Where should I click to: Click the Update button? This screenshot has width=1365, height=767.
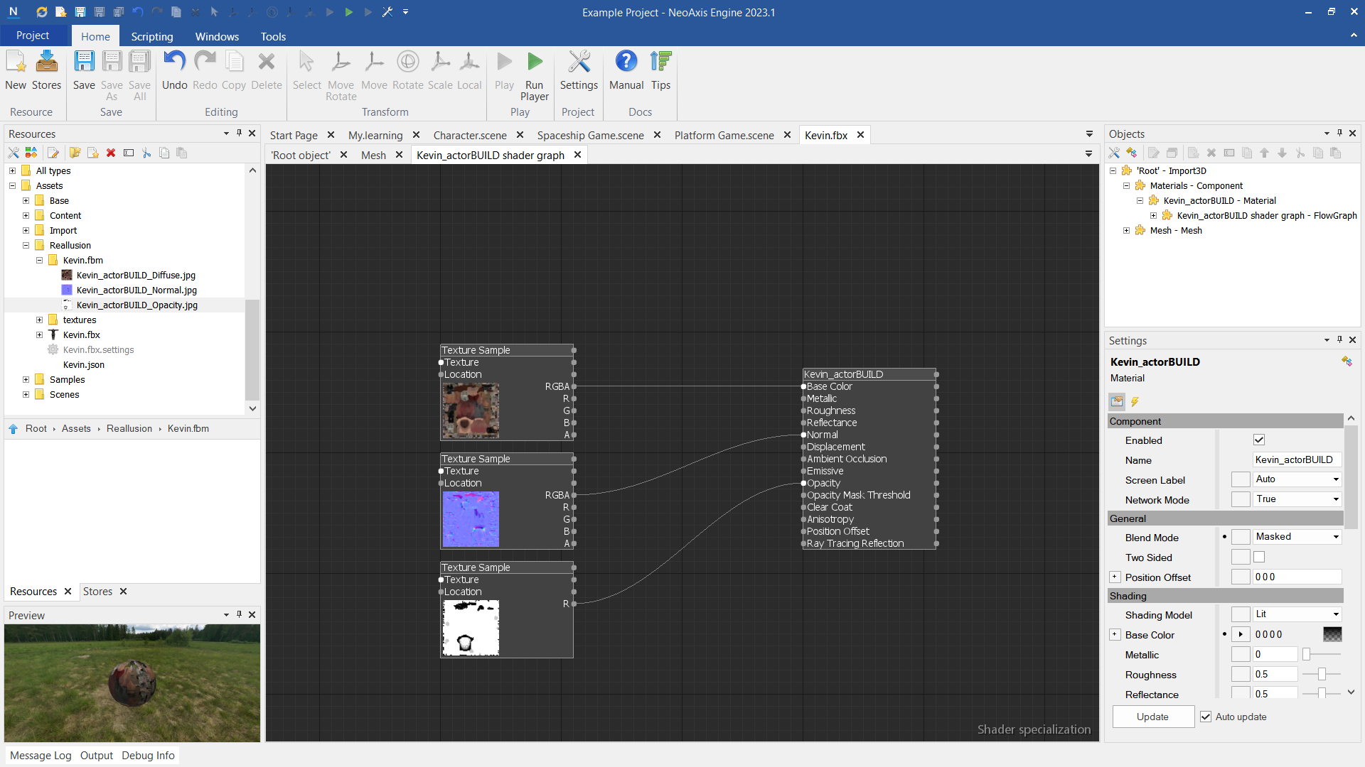(x=1152, y=717)
